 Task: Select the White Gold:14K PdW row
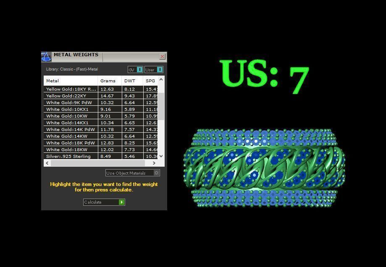point(101,129)
